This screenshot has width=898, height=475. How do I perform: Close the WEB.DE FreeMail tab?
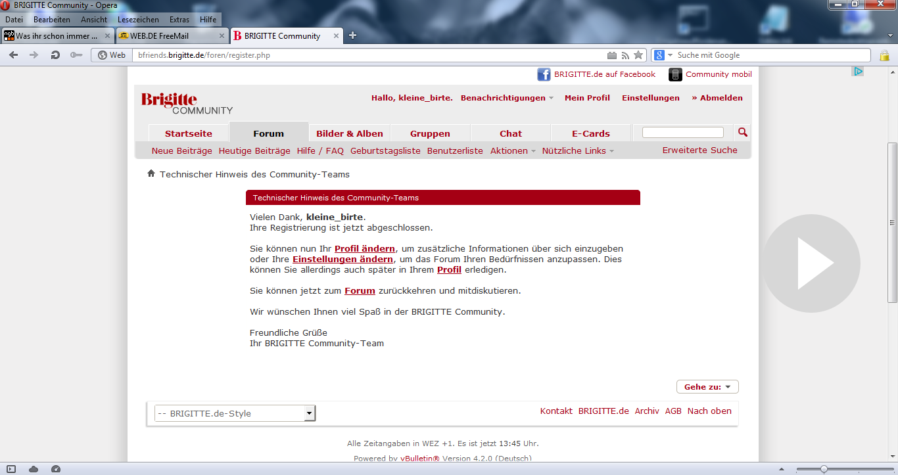(x=222, y=35)
